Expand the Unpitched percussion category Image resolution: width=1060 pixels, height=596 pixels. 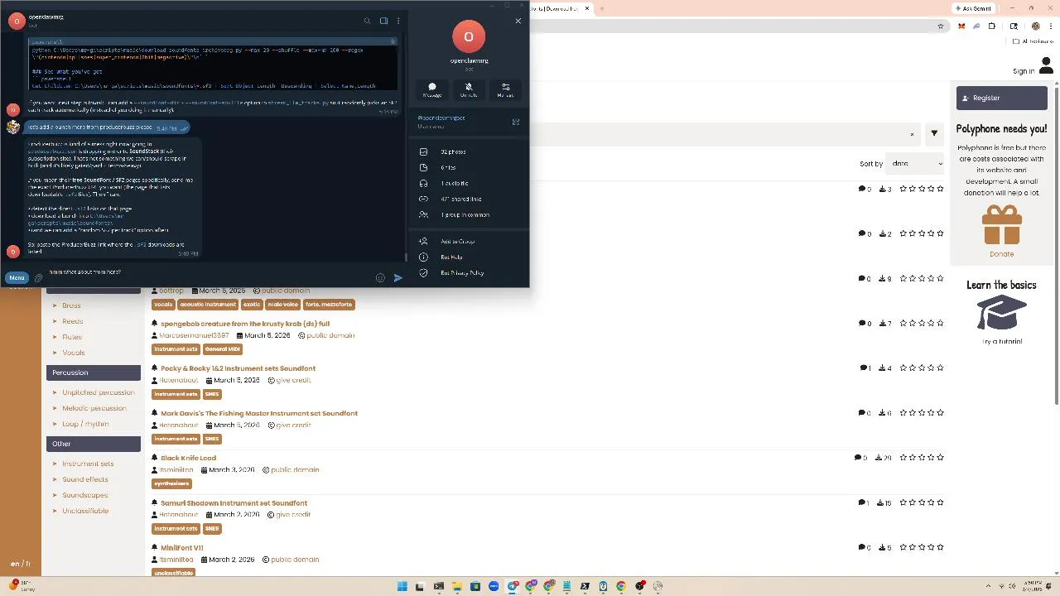coord(98,392)
